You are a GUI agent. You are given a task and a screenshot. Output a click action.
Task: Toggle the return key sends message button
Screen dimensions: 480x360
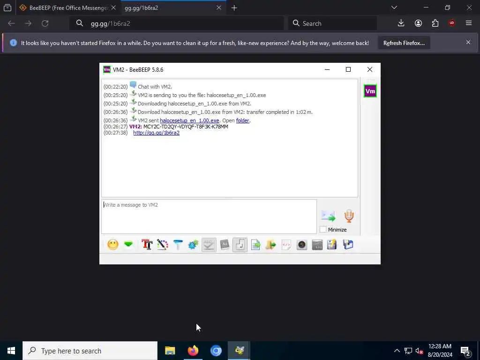coord(240,245)
